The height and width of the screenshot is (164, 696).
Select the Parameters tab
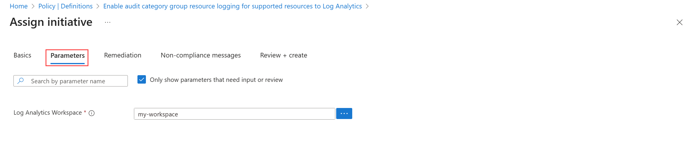67,55
